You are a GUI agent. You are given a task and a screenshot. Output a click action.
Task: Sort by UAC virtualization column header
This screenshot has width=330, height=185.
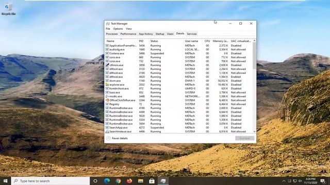pos(241,41)
